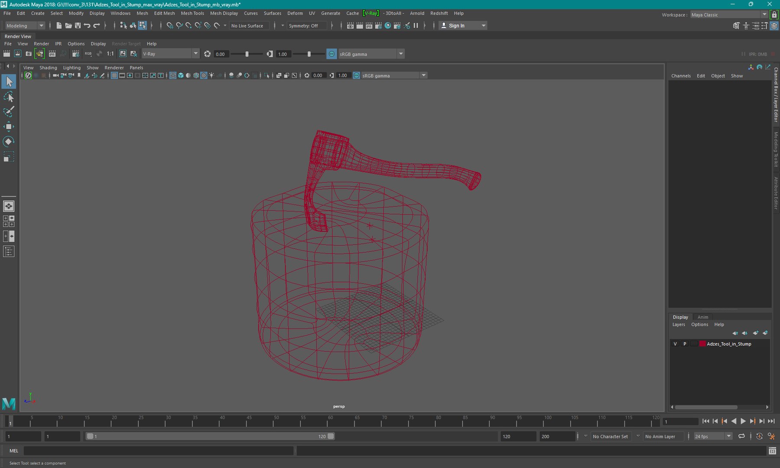
Task: Redo with the shelf redo arrow
Action: 97,26
